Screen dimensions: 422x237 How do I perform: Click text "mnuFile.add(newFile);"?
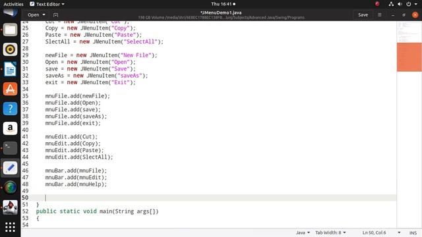pyautogui.click(x=78, y=96)
